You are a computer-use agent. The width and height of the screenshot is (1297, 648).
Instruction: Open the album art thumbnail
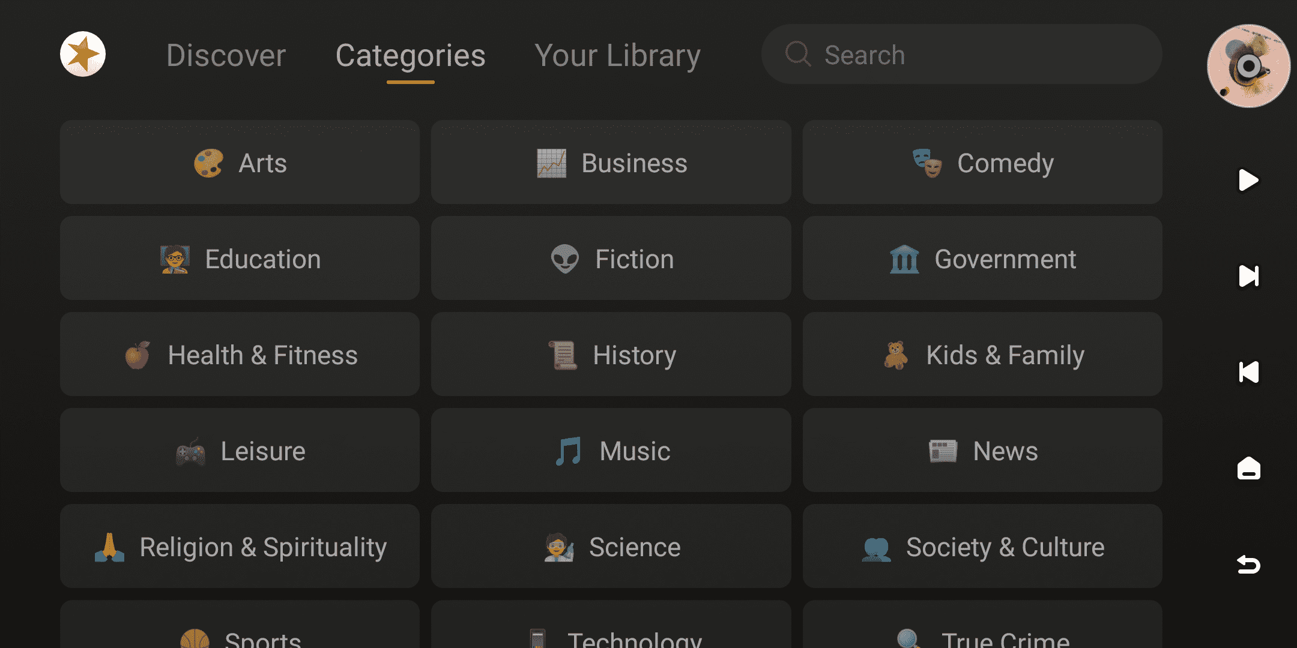click(1248, 66)
